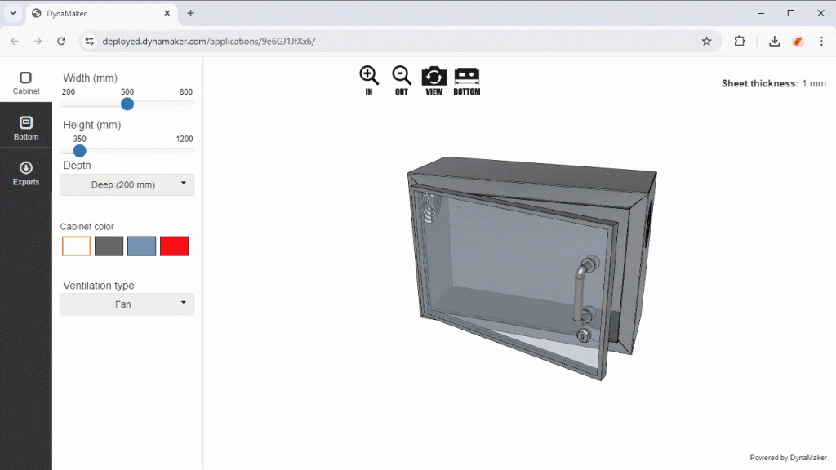Open the Exports sidebar tab
Image resolution: width=836 pixels, height=470 pixels.
pyautogui.click(x=26, y=174)
